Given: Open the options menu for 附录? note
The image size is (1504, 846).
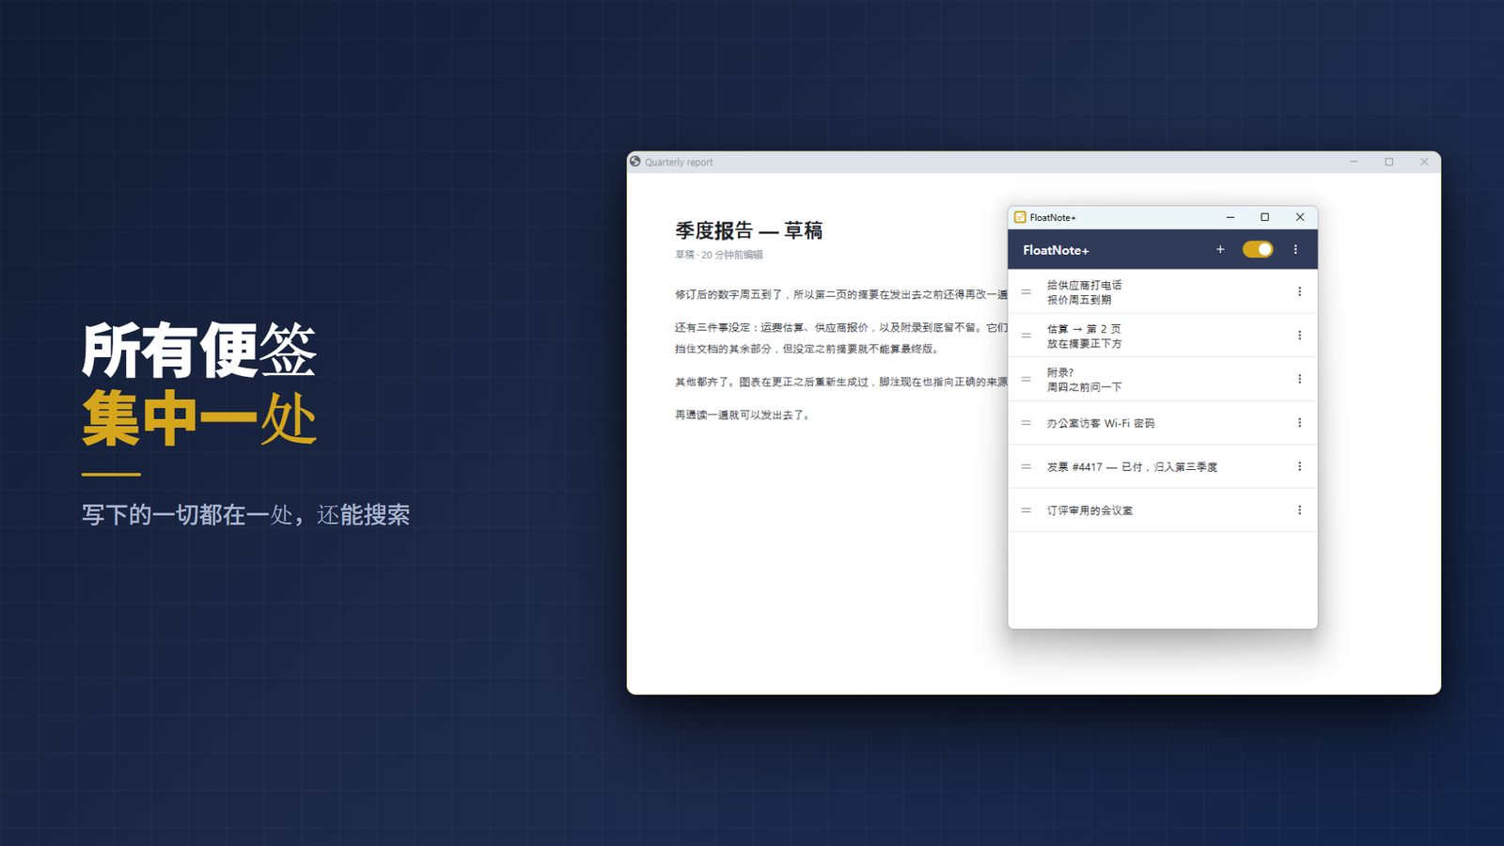Looking at the screenshot, I should [1299, 379].
